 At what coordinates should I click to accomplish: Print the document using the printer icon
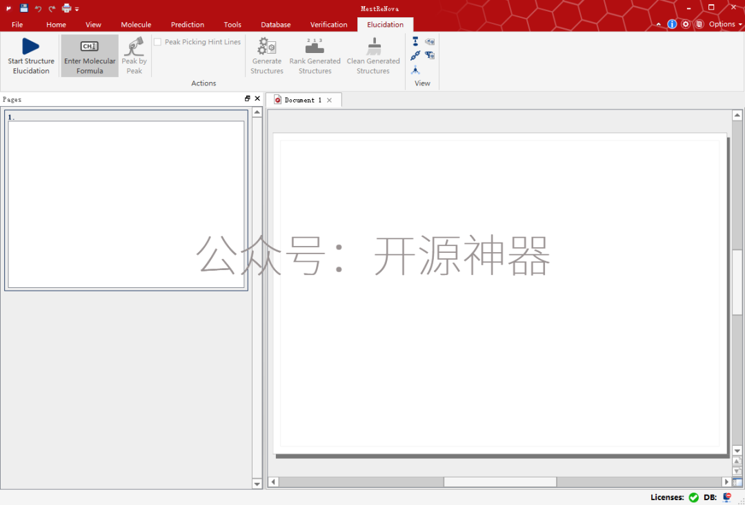(x=66, y=8)
